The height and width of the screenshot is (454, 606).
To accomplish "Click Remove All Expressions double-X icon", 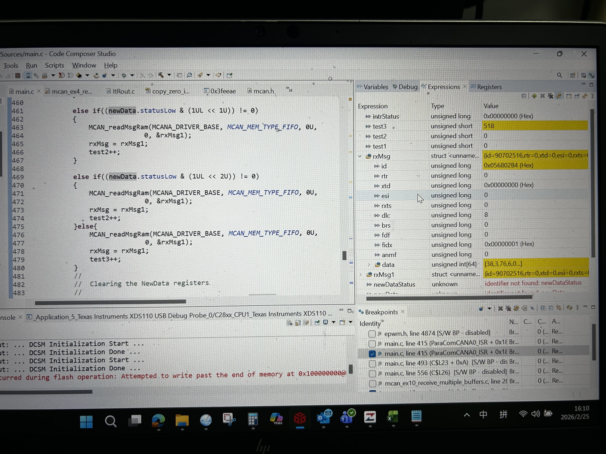I will tap(550, 96).
